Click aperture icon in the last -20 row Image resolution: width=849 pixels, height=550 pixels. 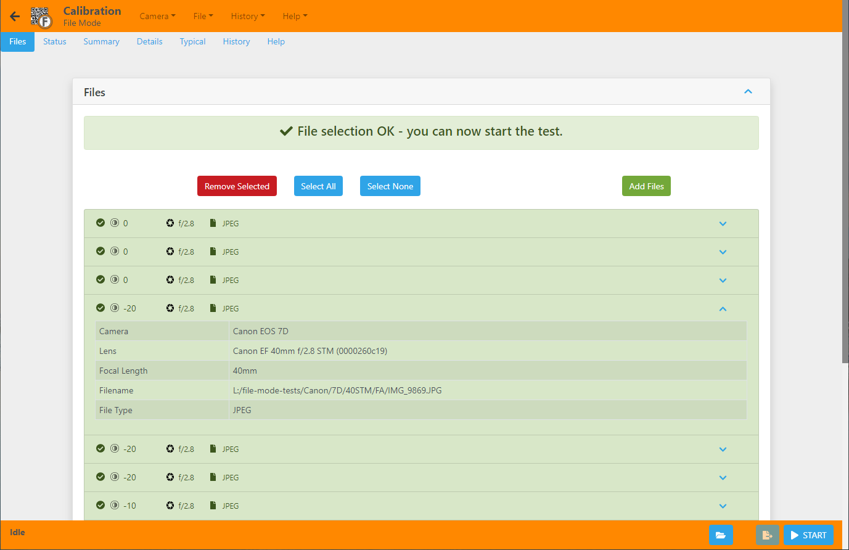[170, 477]
